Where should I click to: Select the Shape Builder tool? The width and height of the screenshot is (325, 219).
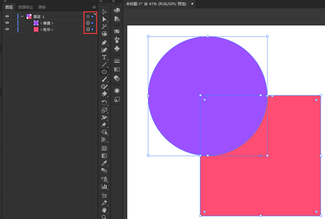pos(104,132)
